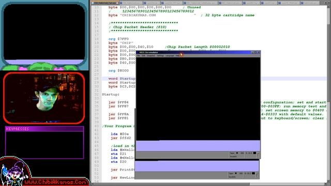
Task: Open Snapshot menu in VICE emulator
Action: point(151,56)
